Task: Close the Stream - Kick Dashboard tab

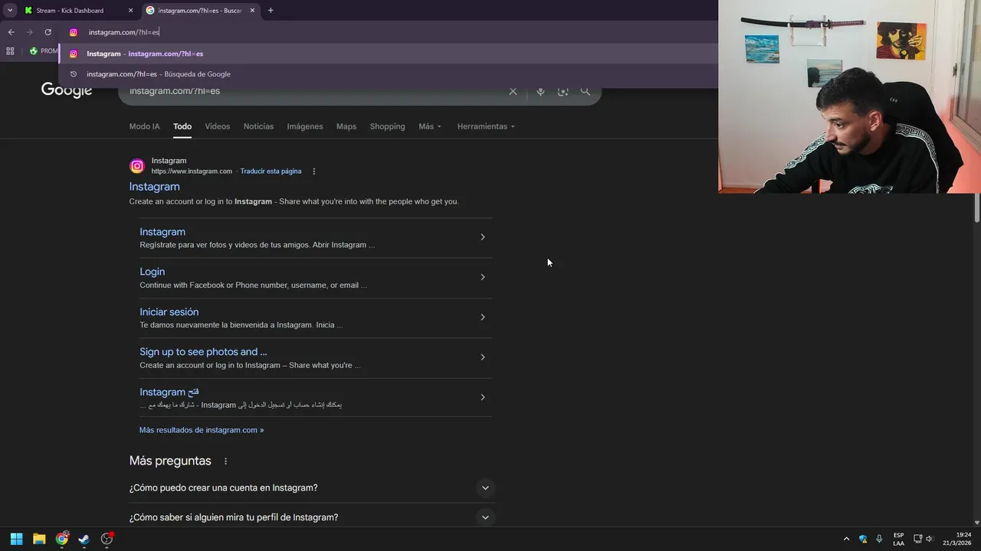Action: click(x=131, y=11)
